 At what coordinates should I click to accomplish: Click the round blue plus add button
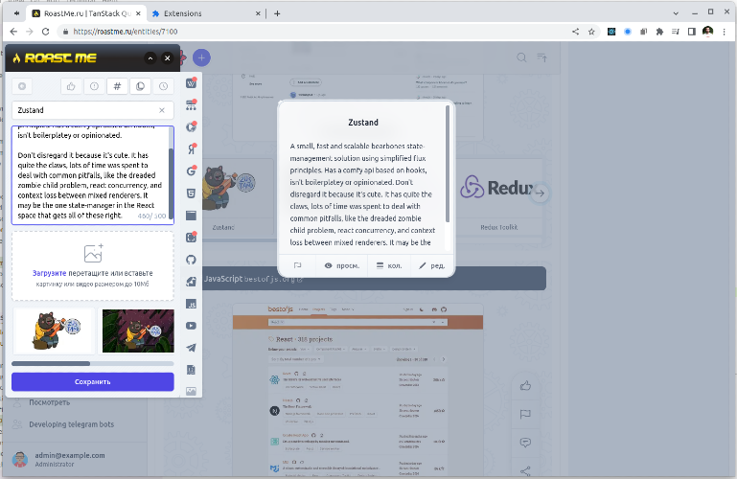pyautogui.click(x=201, y=57)
